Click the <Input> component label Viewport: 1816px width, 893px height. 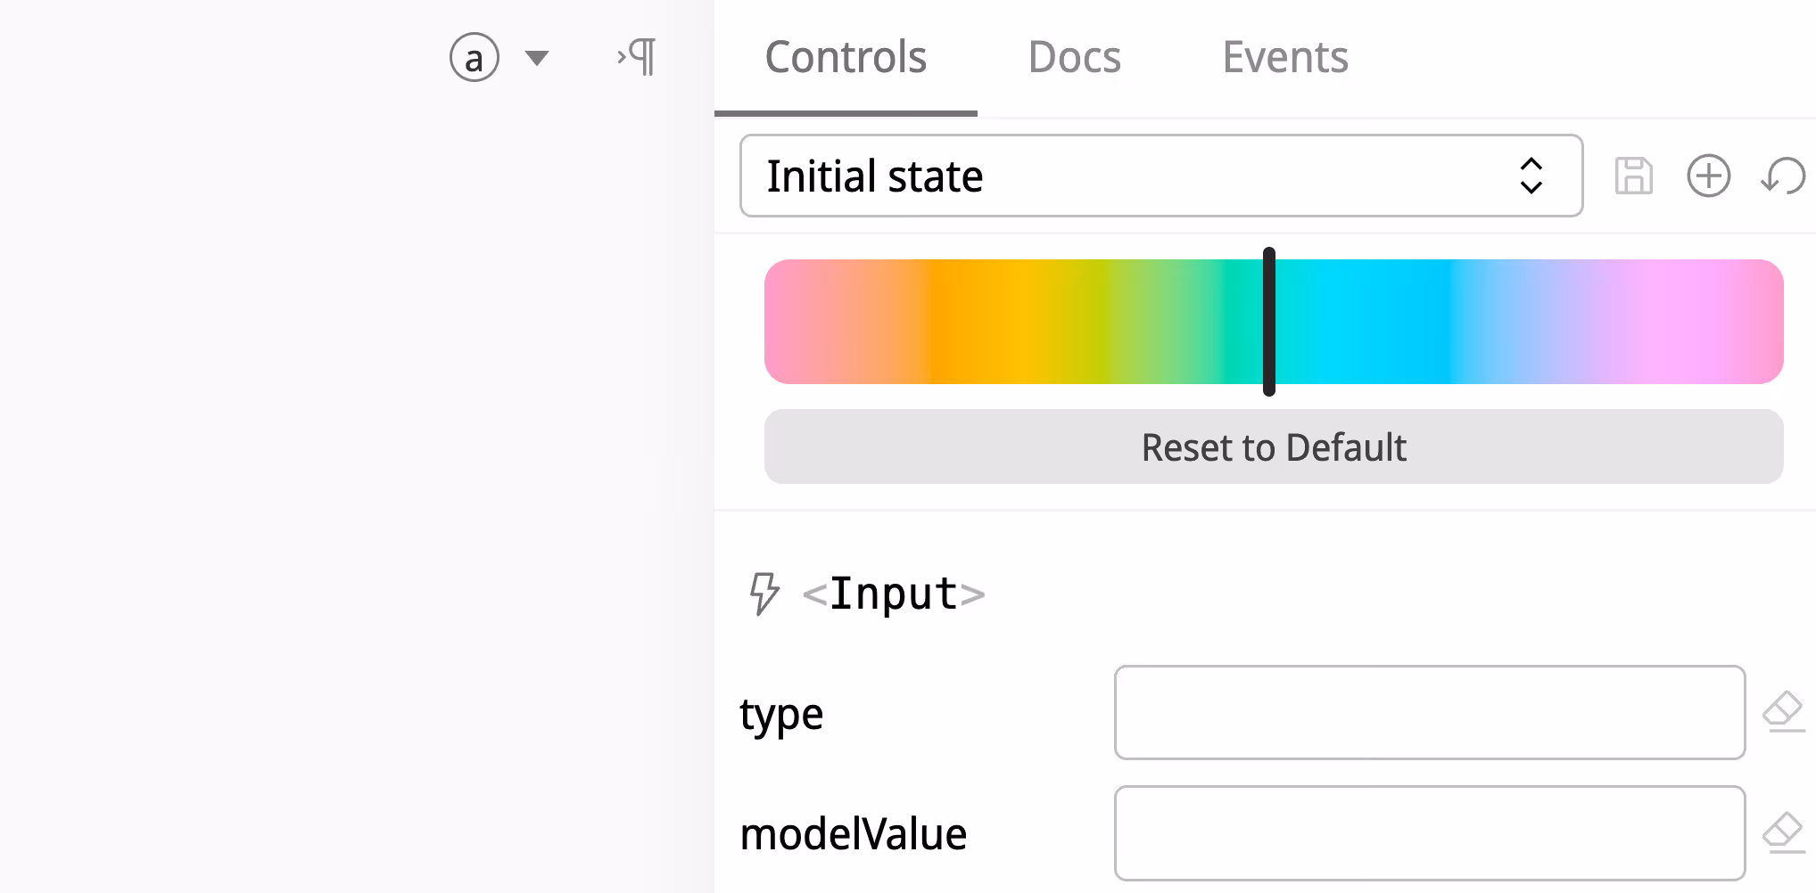(892, 594)
